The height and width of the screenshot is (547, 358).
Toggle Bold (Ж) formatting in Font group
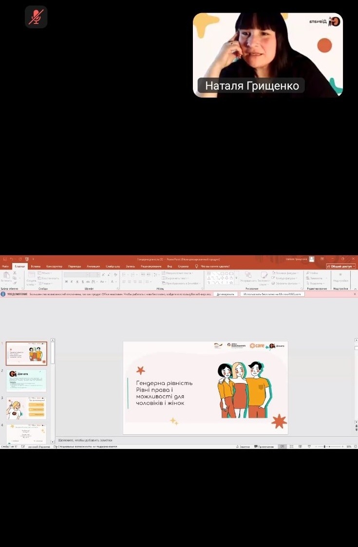point(66,282)
